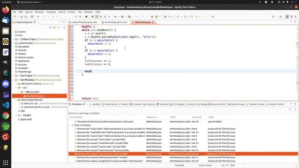299x168 pixels.
Task: Open the Terminal tab
Action: coord(162,104)
